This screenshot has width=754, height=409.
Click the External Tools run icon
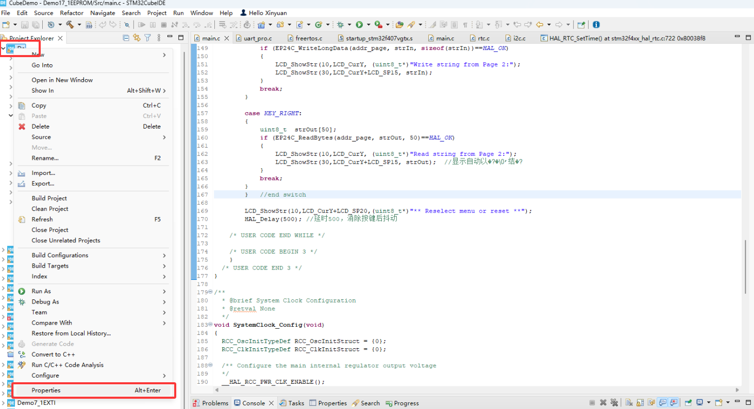379,25
